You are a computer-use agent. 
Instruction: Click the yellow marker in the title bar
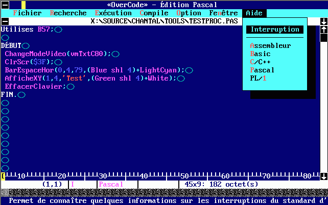pos(24,5)
